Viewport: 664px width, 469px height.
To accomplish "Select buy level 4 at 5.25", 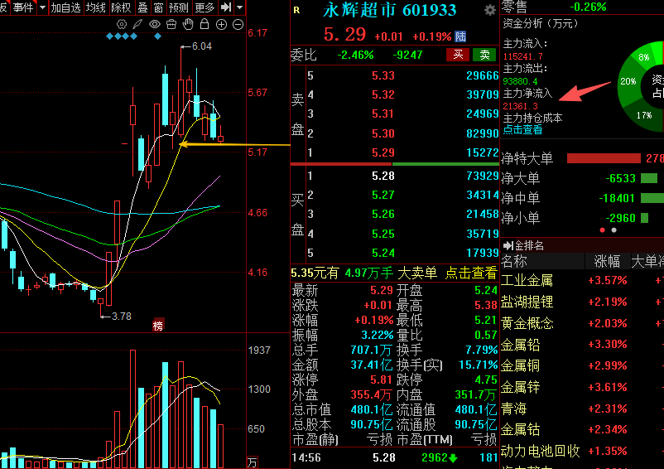I will click(402, 234).
